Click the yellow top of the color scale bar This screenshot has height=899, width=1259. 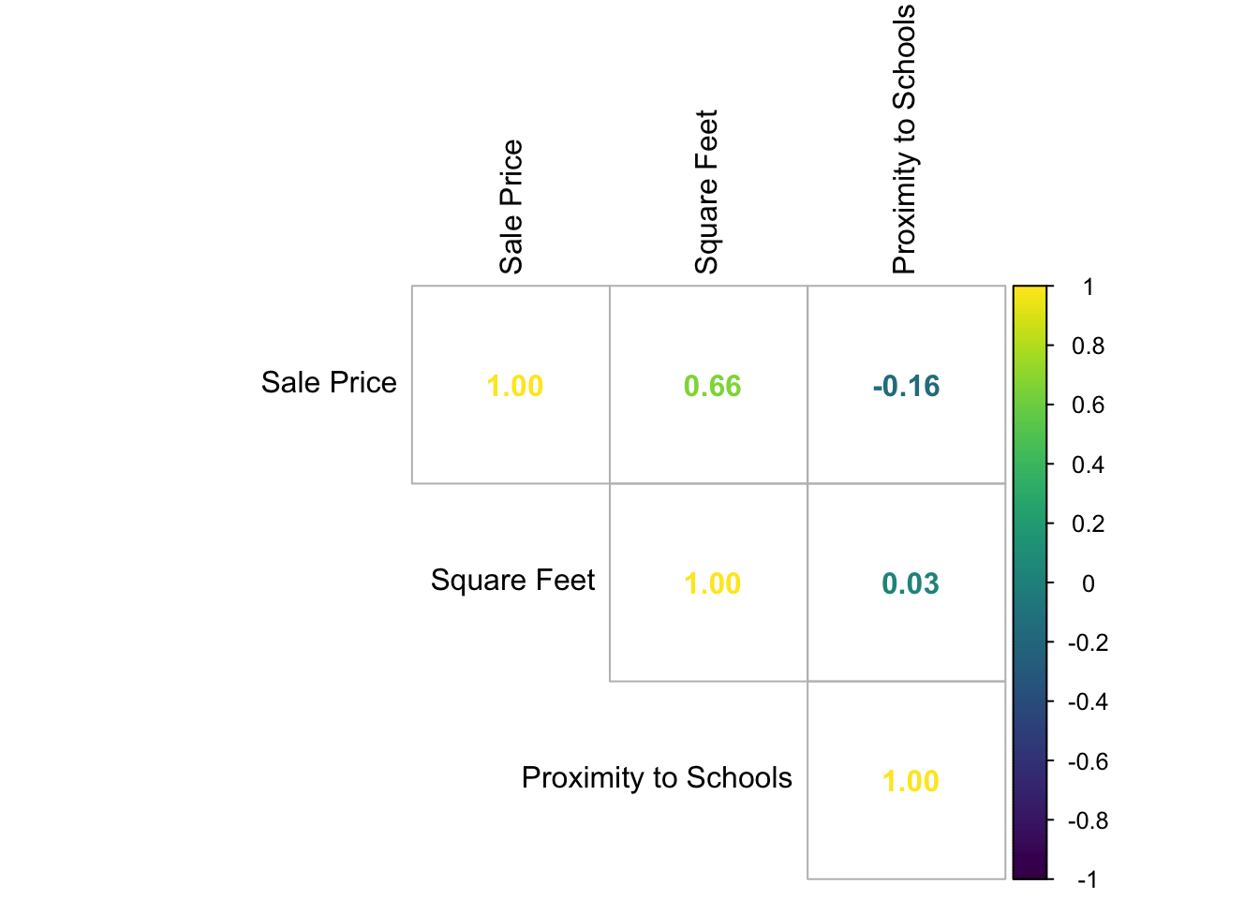click(1029, 294)
